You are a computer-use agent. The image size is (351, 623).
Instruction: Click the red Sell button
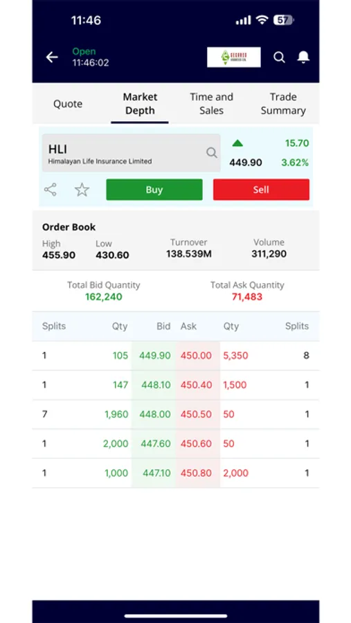261,190
